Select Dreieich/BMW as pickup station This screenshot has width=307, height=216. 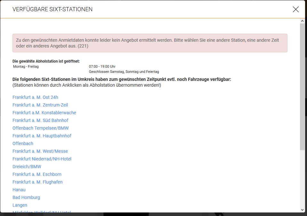click(x=27, y=167)
